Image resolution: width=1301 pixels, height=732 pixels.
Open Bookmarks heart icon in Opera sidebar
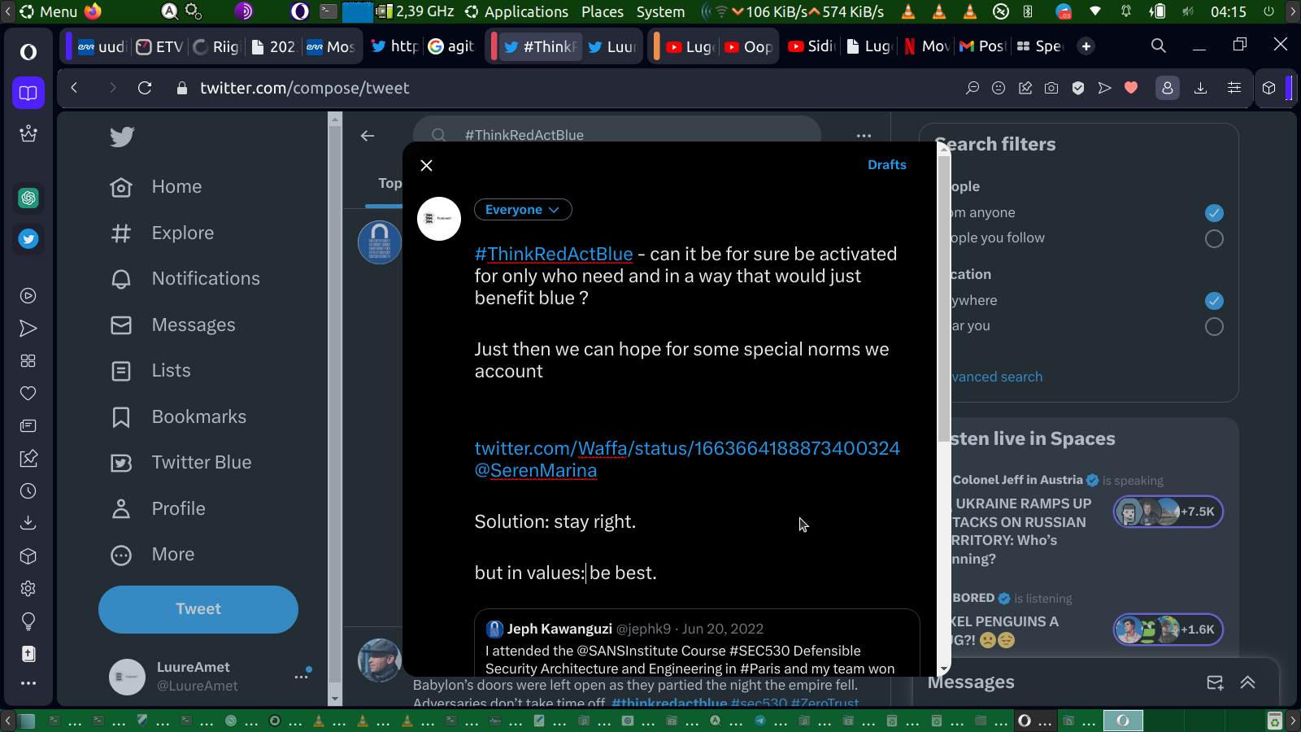[x=28, y=394]
